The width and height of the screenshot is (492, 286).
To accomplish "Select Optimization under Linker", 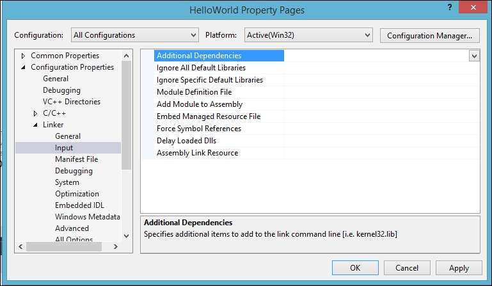I will (x=77, y=194).
